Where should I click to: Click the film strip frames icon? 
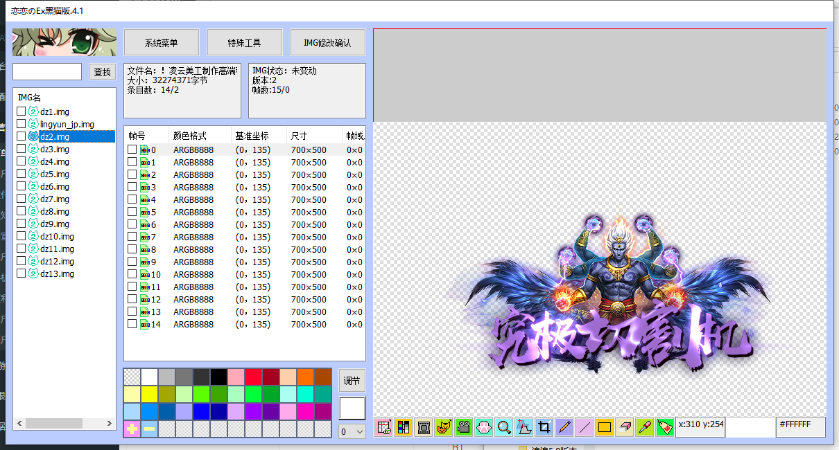tap(422, 427)
